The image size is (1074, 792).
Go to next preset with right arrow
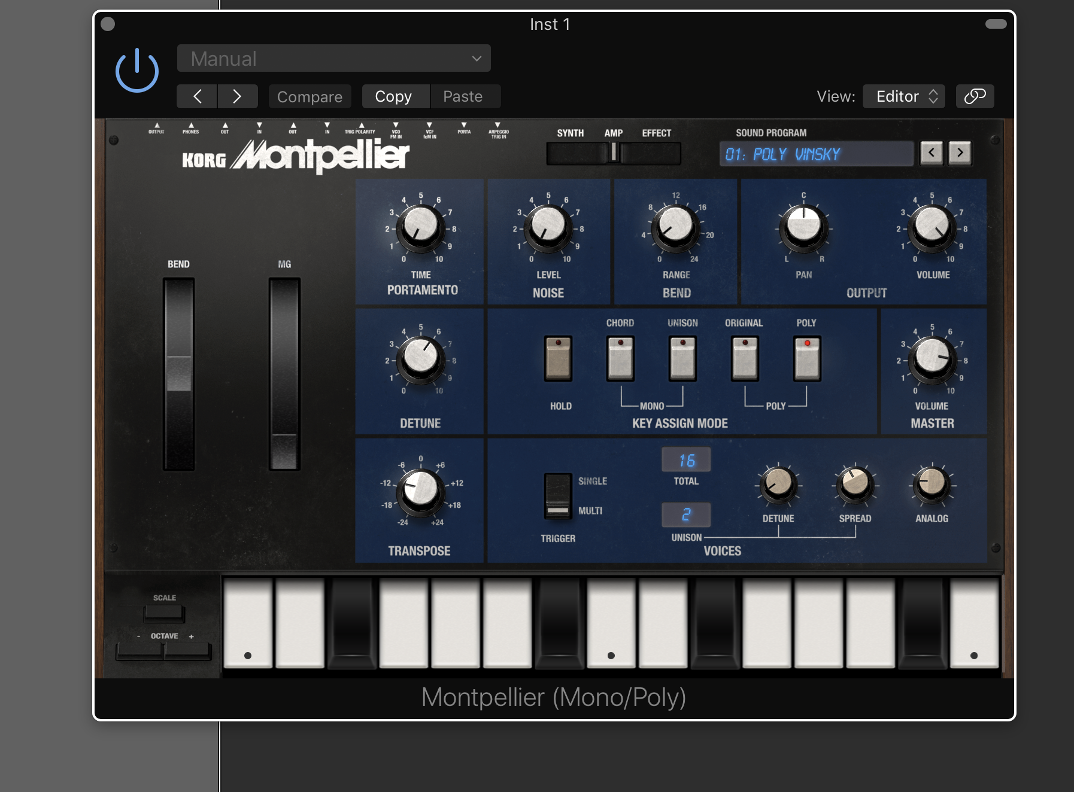tap(238, 96)
